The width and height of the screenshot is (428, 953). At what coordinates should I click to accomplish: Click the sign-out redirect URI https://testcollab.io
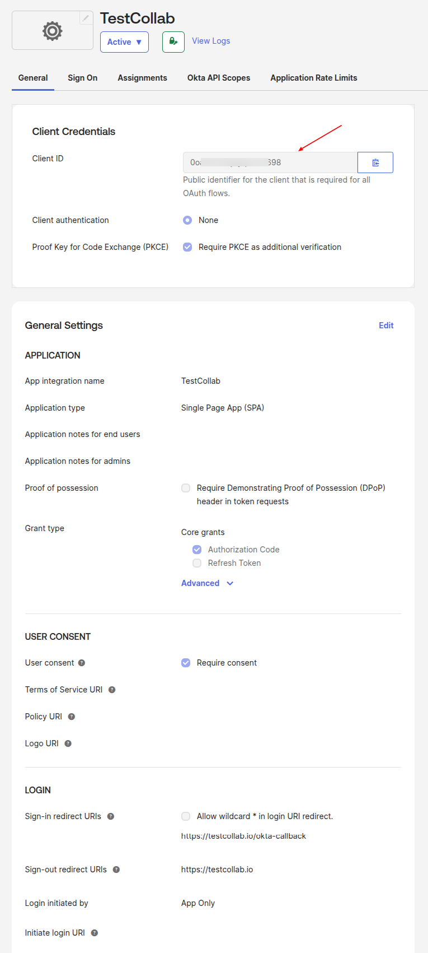(217, 870)
